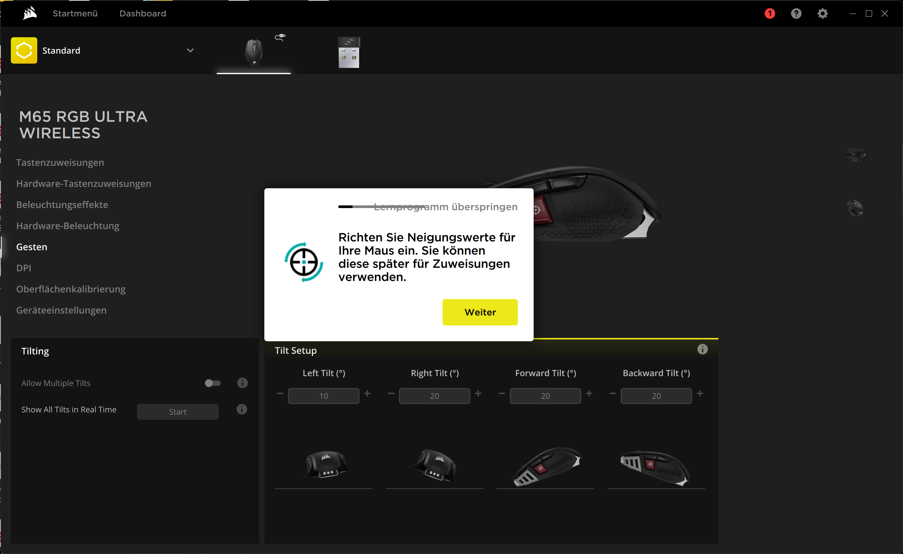Click the Tilt Setup heading

(296, 351)
